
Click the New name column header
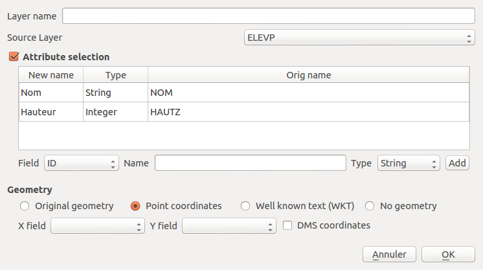51,75
